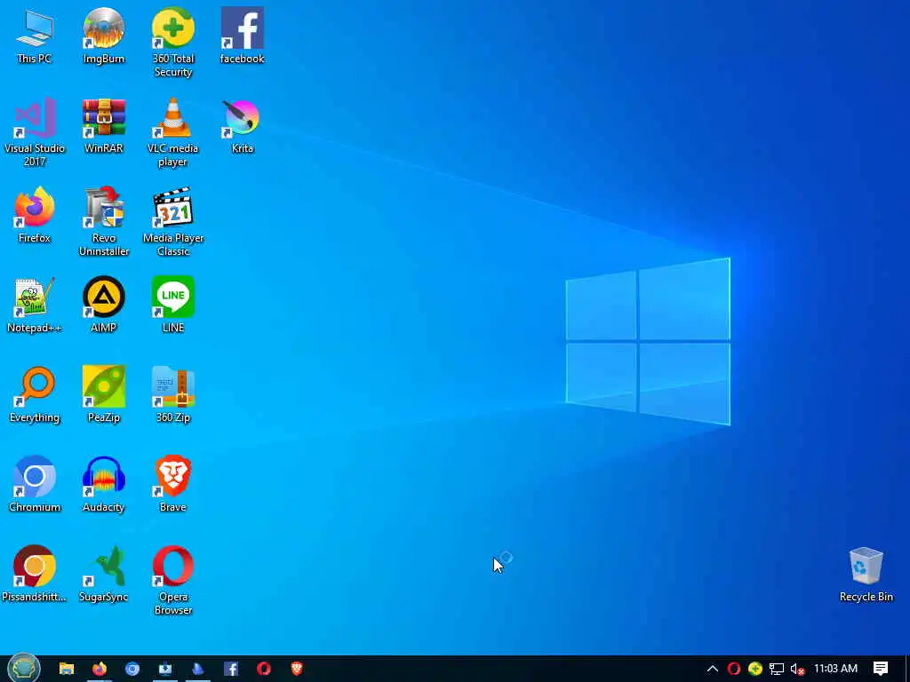Viewport: 910px width, 682px height.
Task: Open the 360 Total Security tray icon
Action: click(755, 669)
